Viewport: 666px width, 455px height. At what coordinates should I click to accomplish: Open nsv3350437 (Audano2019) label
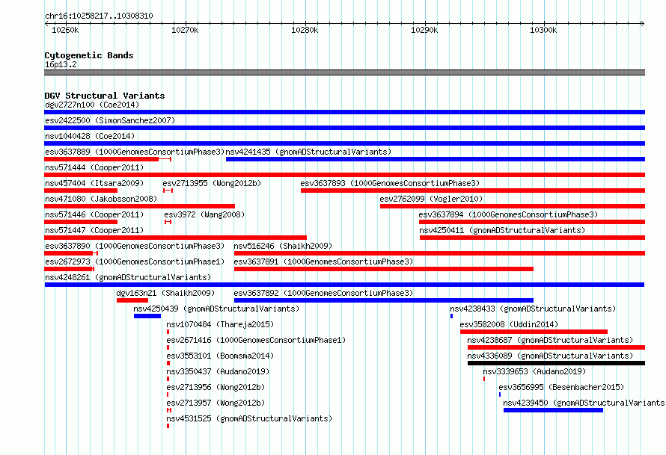pyautogui.click(x=218, y=371)
